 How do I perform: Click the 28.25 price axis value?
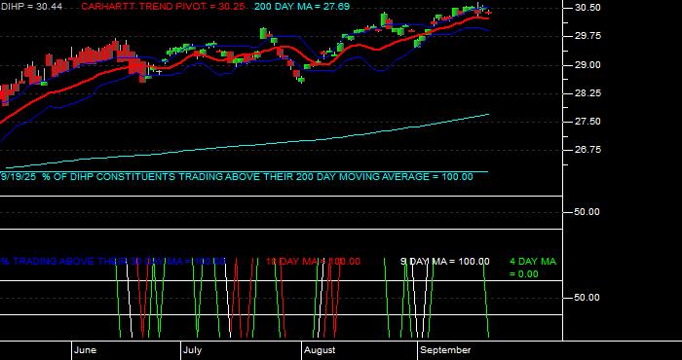(x=587, y=93)
